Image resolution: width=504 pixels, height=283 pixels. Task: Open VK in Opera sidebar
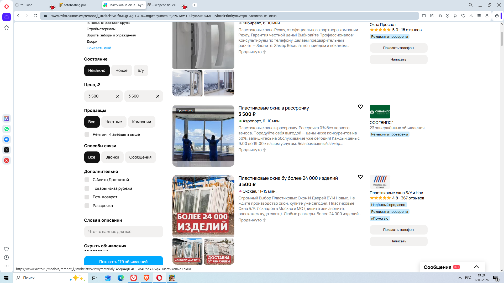click(7, 139)
